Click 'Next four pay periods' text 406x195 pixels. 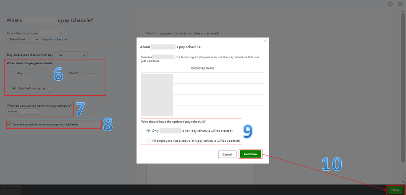click(x=182, y=33)
